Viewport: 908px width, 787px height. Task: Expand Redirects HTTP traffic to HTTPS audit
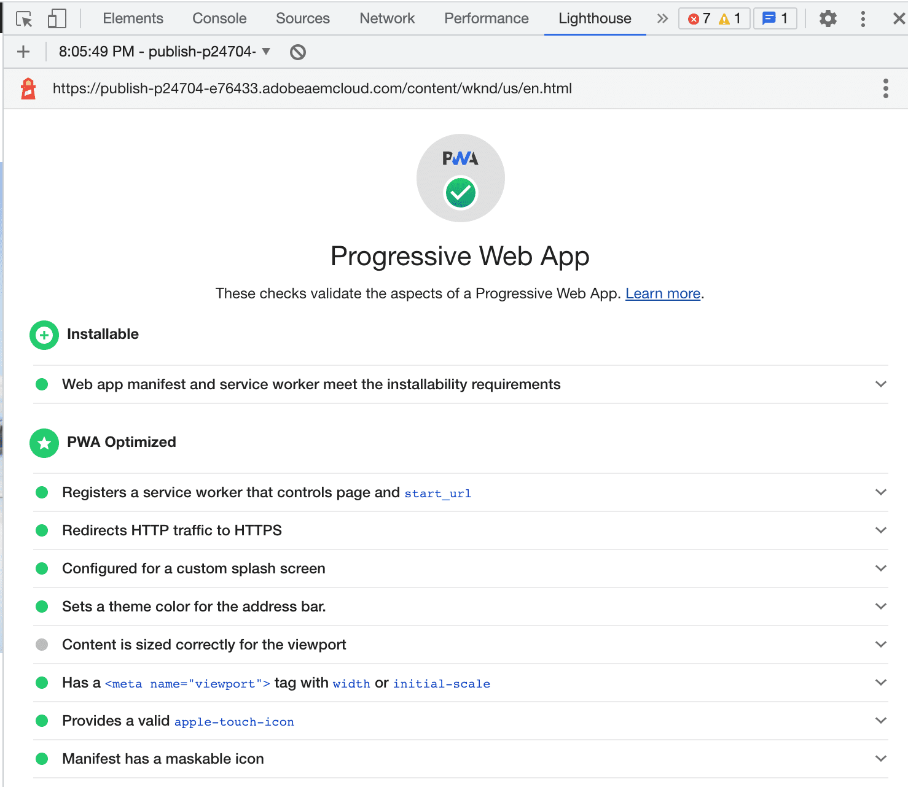[x=880, y=530]
